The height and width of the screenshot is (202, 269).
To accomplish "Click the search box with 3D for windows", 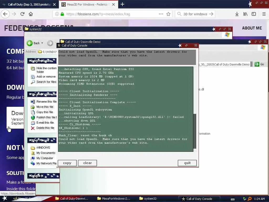I will point(195,14).
